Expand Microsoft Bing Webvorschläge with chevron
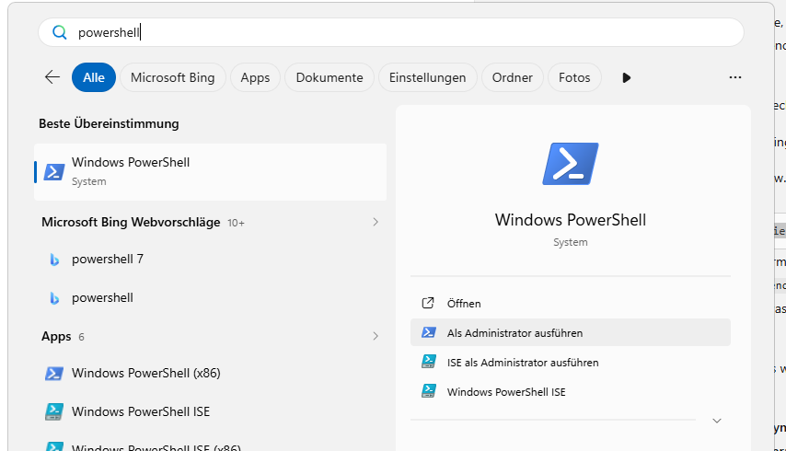The width and height of the screenshot is (786, 451). pyautogui.click(x=376, y=222)
